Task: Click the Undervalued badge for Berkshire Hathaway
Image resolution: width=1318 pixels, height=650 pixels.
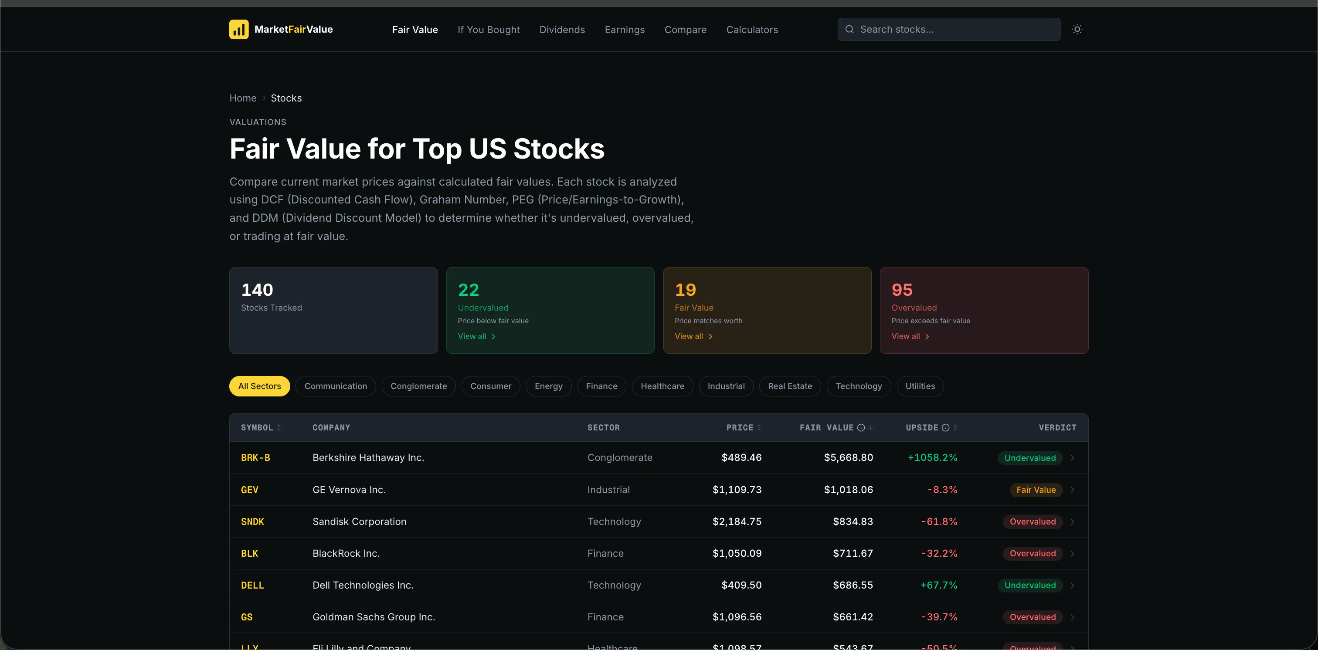Action: pos(1030,458)
